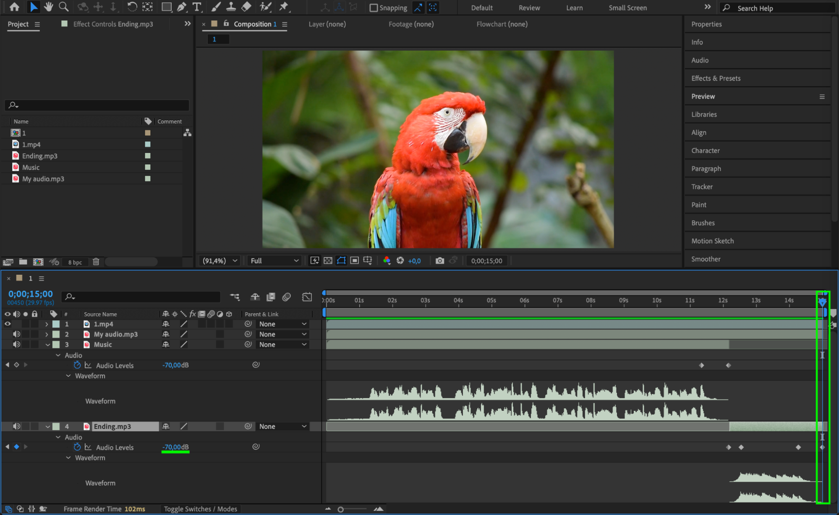This screenshot has width=839, height=515.
Task: Delete selected item with trash icon
Action: point(96,262)
